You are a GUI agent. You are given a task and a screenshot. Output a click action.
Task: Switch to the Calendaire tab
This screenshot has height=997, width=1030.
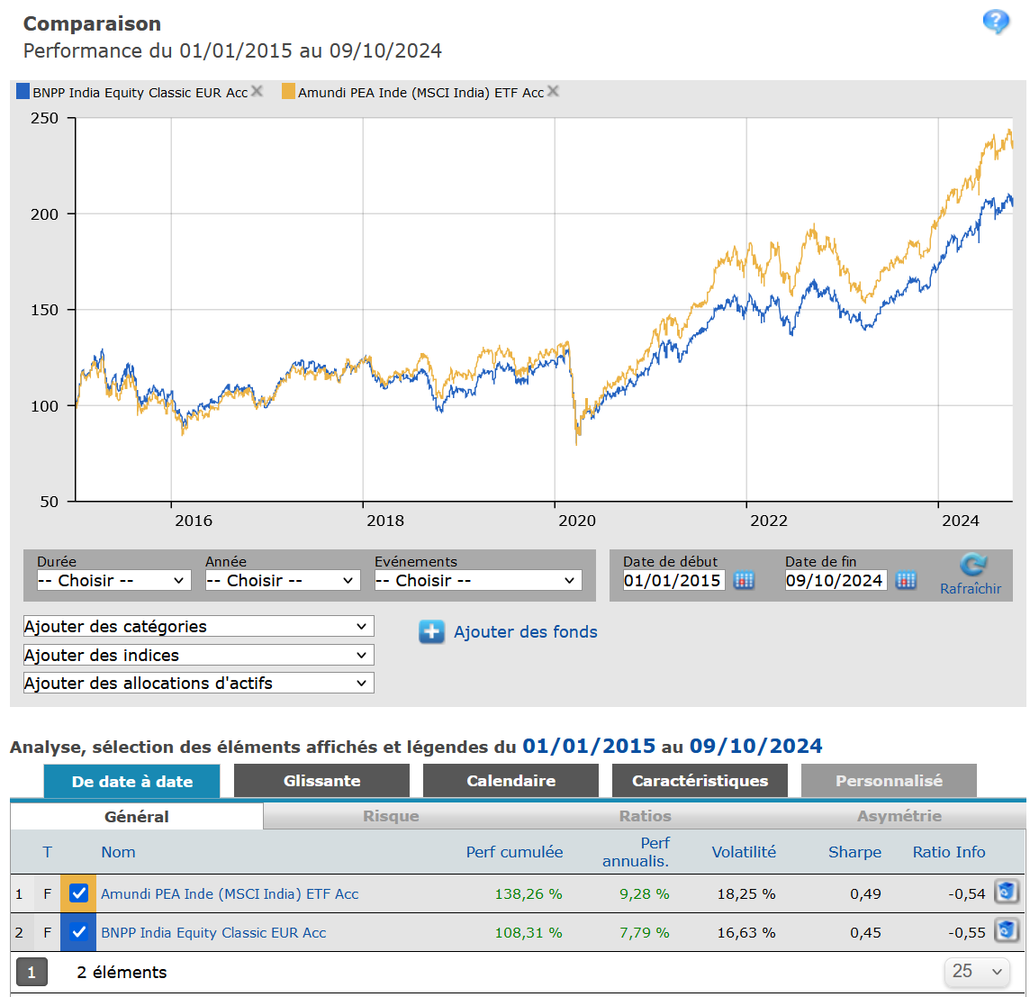click(x=511, y=781)
